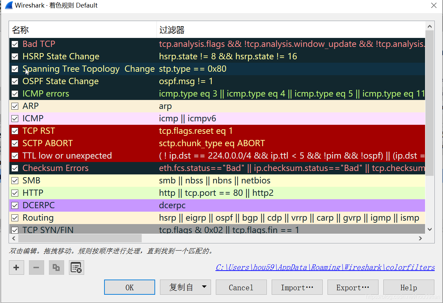Select the Checksum Errors rule name
Screen dimensions: 443x303
pyautogui.click(x=56, y=168)
